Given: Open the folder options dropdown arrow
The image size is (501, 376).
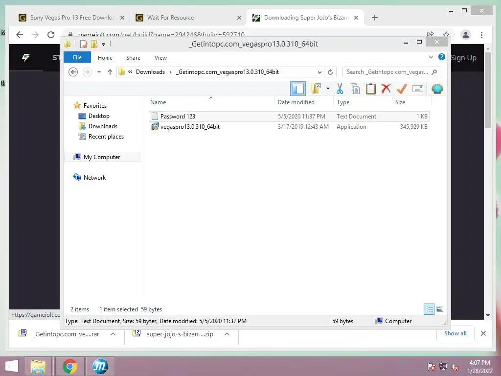Looking at the screenshot, I should click(328, 89).
